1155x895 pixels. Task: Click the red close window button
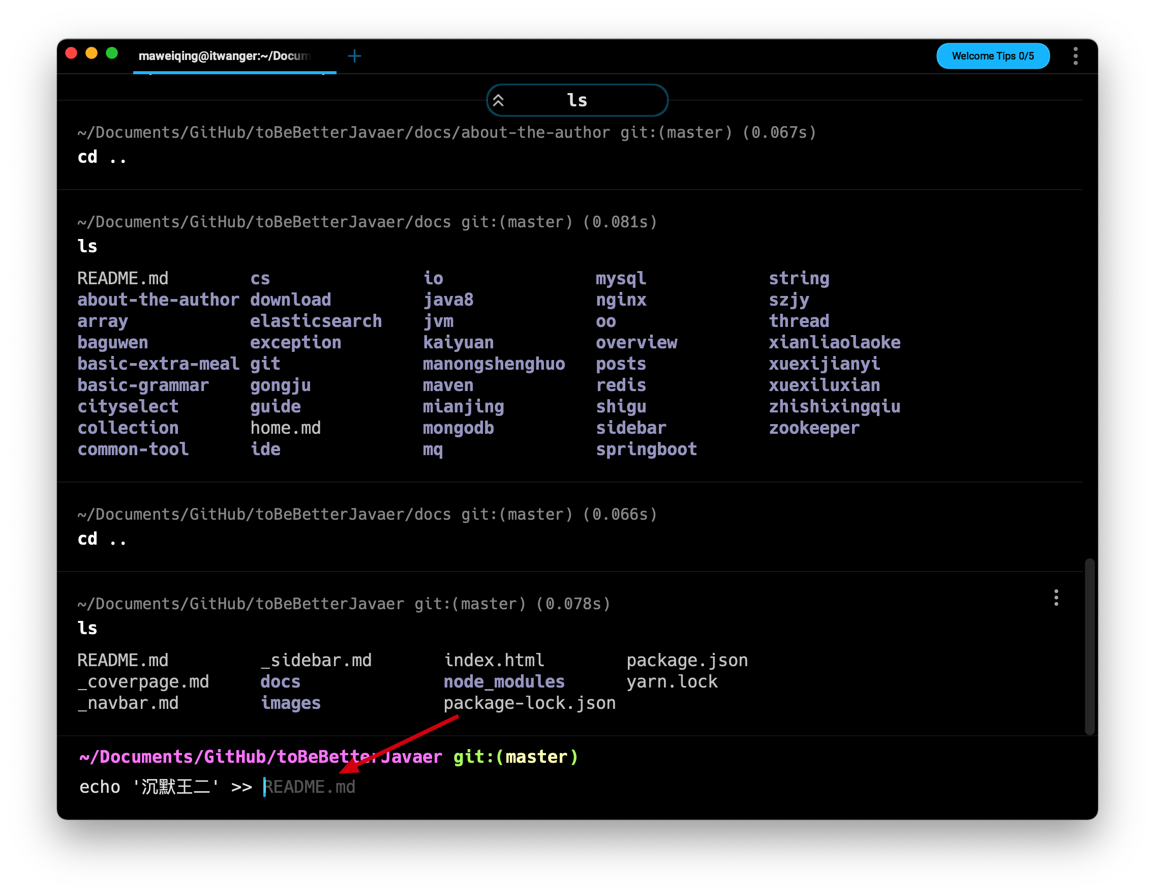pos(71,53)
